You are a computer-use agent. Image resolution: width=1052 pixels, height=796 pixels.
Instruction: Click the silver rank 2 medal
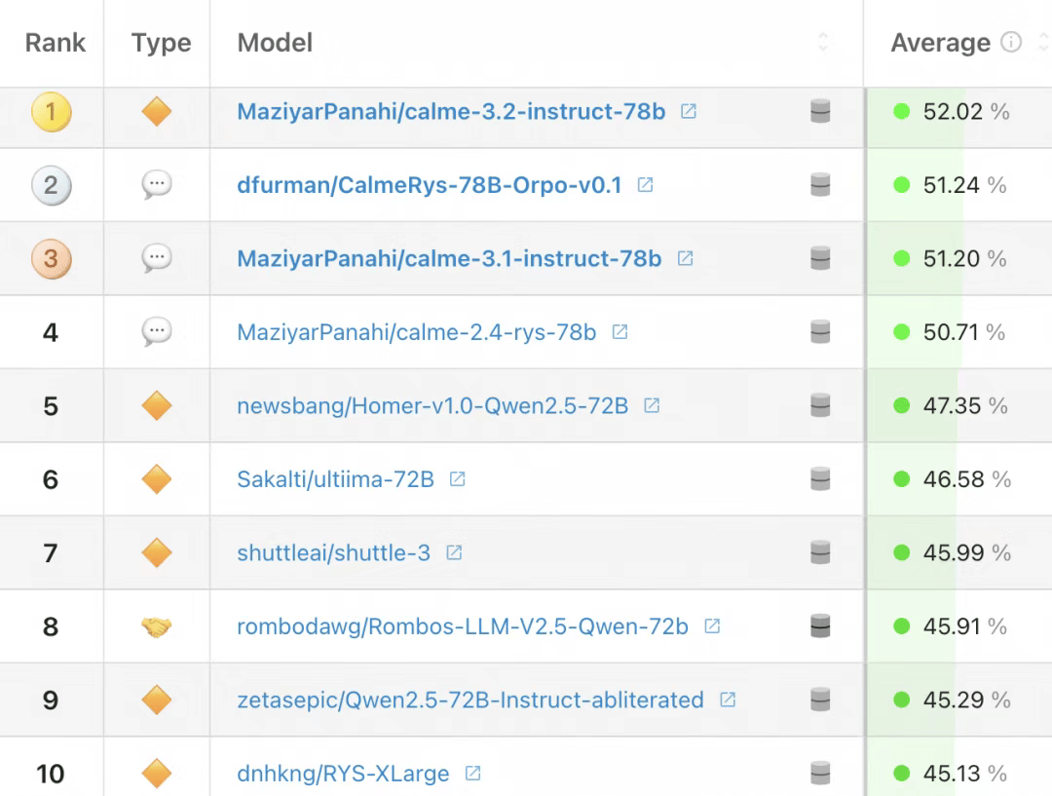[51, 185]
